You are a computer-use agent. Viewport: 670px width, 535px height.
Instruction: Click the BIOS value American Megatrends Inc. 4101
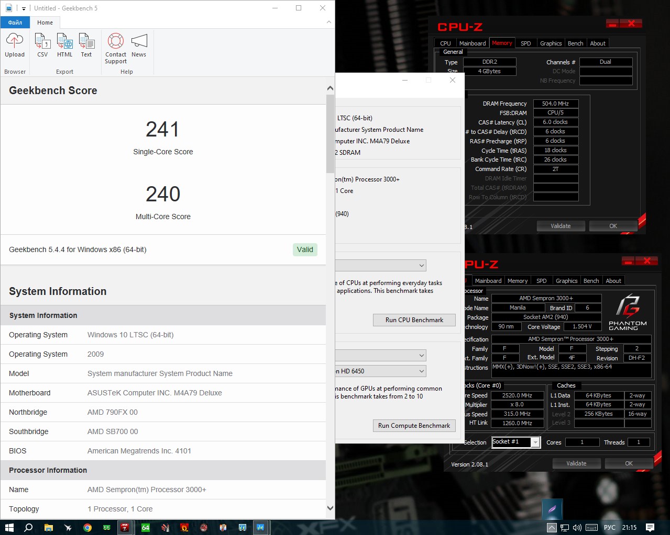[139, 451]
